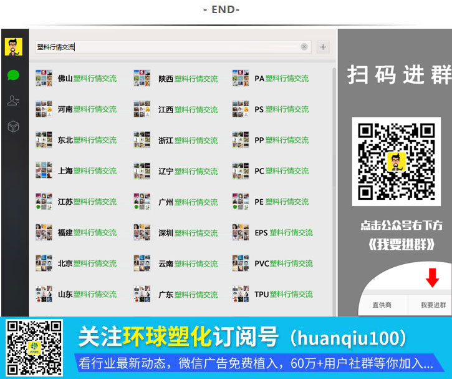Image resolution: width=452 pixels, height=379 pixels.
Task: Click the 山东 group avatar thumbnail
Action: pyautogui.click(x=44, y=294)
